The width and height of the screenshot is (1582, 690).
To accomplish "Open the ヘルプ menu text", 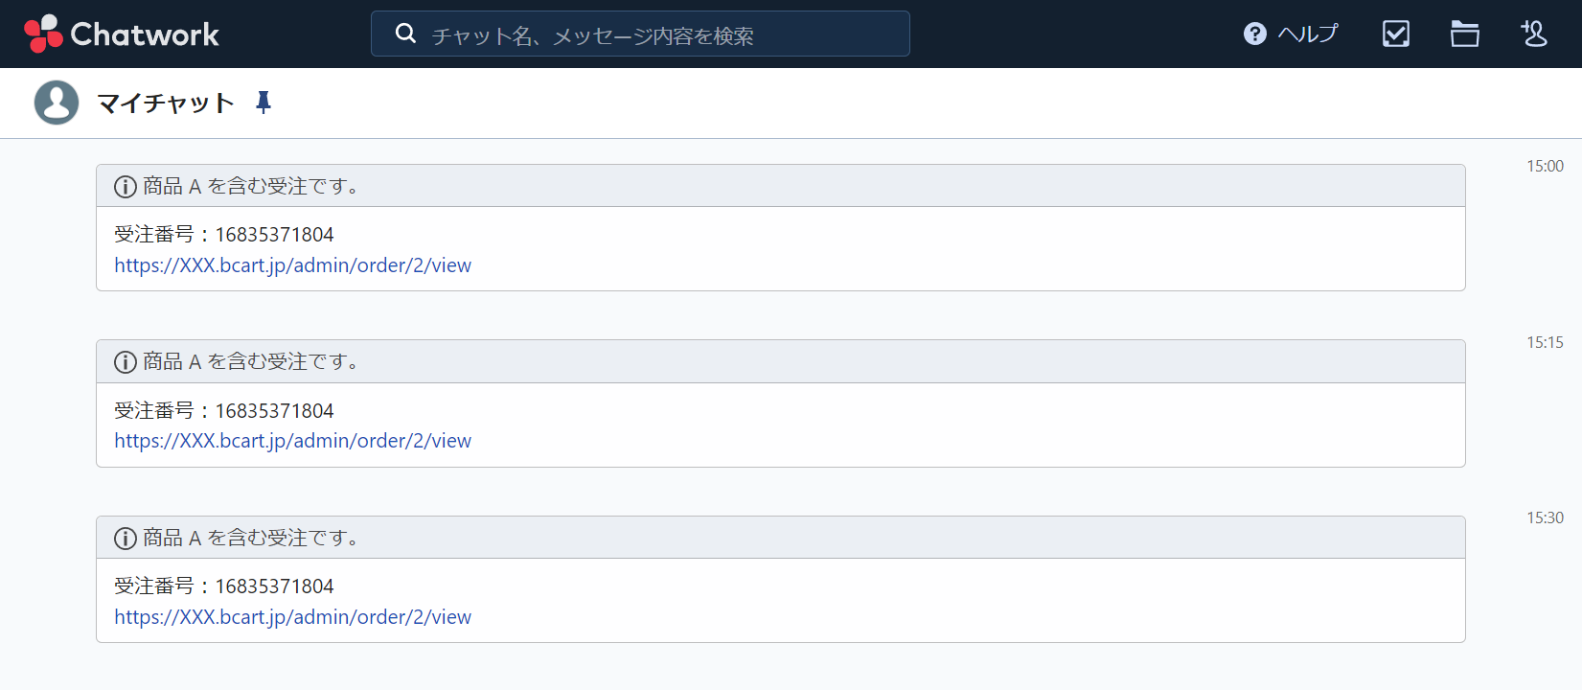I will 1307,34.
